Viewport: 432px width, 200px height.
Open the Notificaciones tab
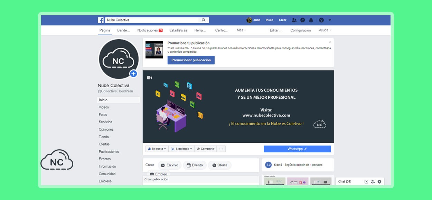(x=150, y=30)
